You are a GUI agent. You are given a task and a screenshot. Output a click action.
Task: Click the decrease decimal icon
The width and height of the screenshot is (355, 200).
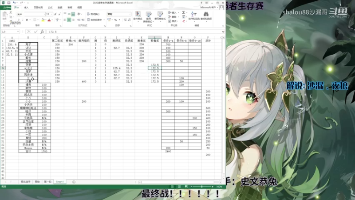tap(129, 20)
